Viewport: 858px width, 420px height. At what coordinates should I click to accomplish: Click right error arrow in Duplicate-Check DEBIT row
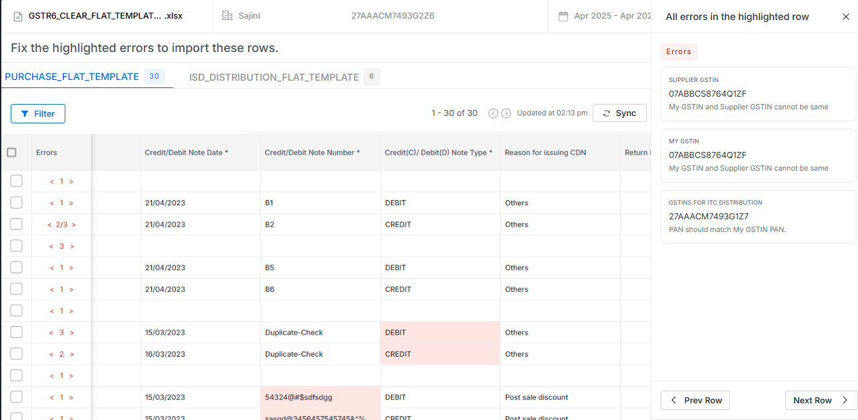pyautogui.click(x=71, y=333)
